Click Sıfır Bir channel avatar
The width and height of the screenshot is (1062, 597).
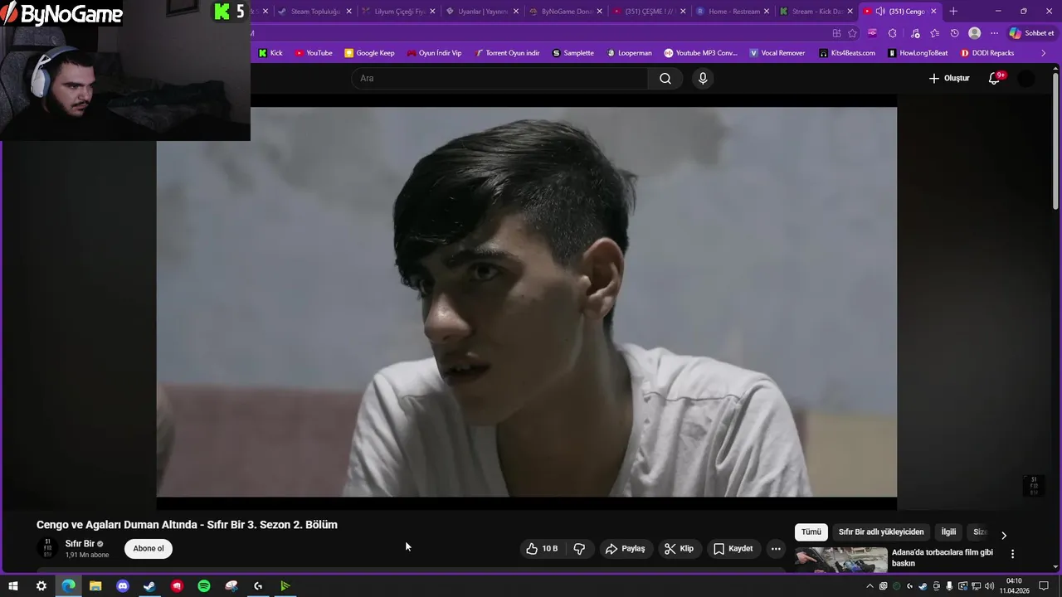coord(47,548)
